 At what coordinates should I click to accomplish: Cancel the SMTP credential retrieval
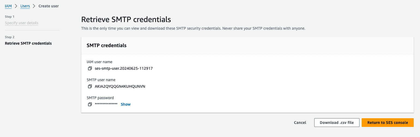coord(300,123)
